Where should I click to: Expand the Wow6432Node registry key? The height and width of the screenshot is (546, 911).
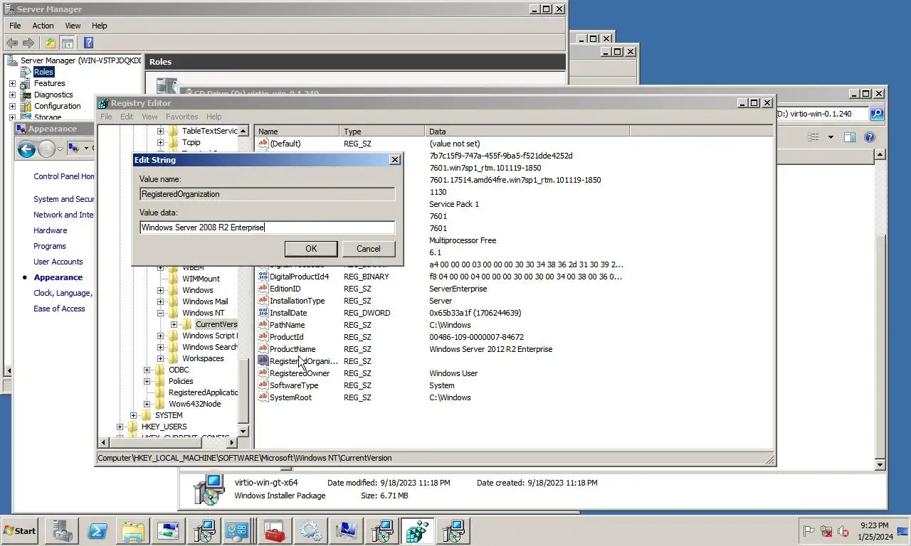coord(147,404)
